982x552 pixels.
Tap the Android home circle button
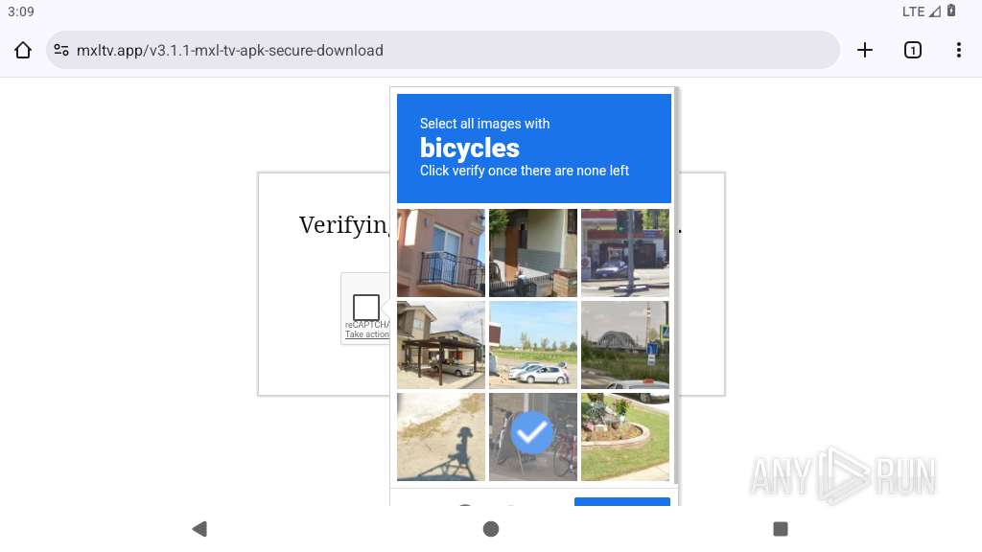[x=491, y=529]
